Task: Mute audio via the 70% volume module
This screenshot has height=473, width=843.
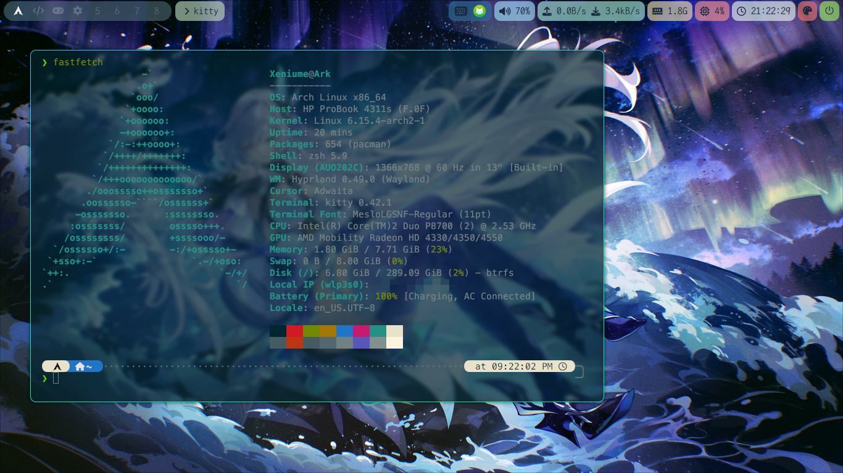Action: (515, 11)
